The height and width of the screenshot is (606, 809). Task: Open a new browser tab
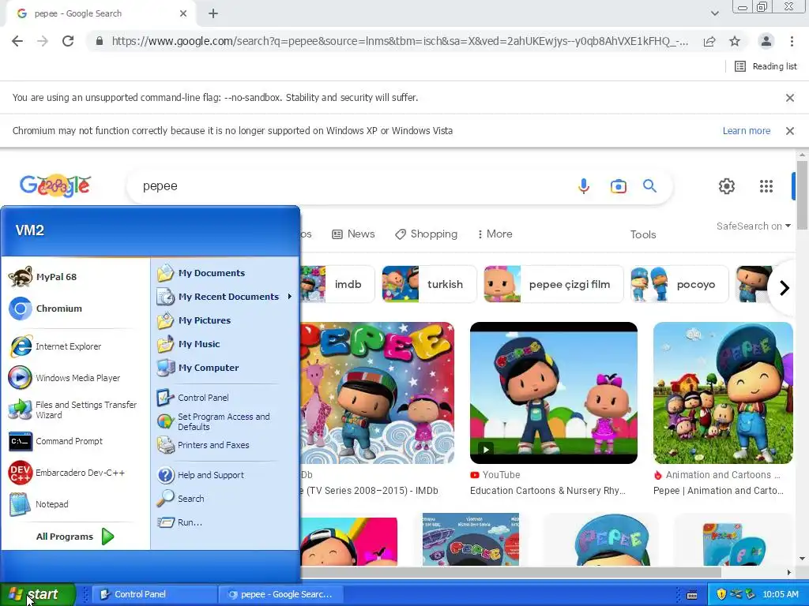(x=213, y=13)
